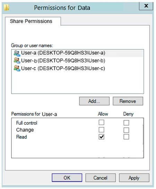The height and width of the screenshot is (189, 156).
Task: Enable Full control Allow checkbox
Action: (x=101, y=122)
